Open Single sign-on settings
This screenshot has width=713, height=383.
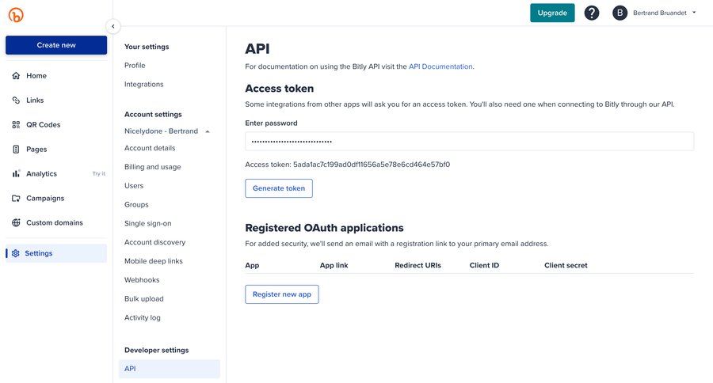[x=148, y=223]
